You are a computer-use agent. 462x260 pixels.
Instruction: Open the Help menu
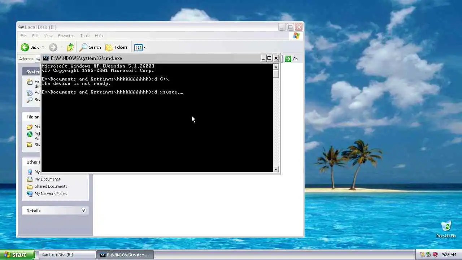coord(99,36)
